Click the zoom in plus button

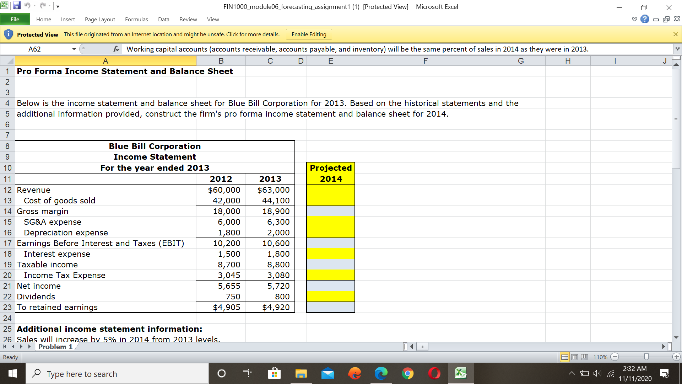point(676,357)
